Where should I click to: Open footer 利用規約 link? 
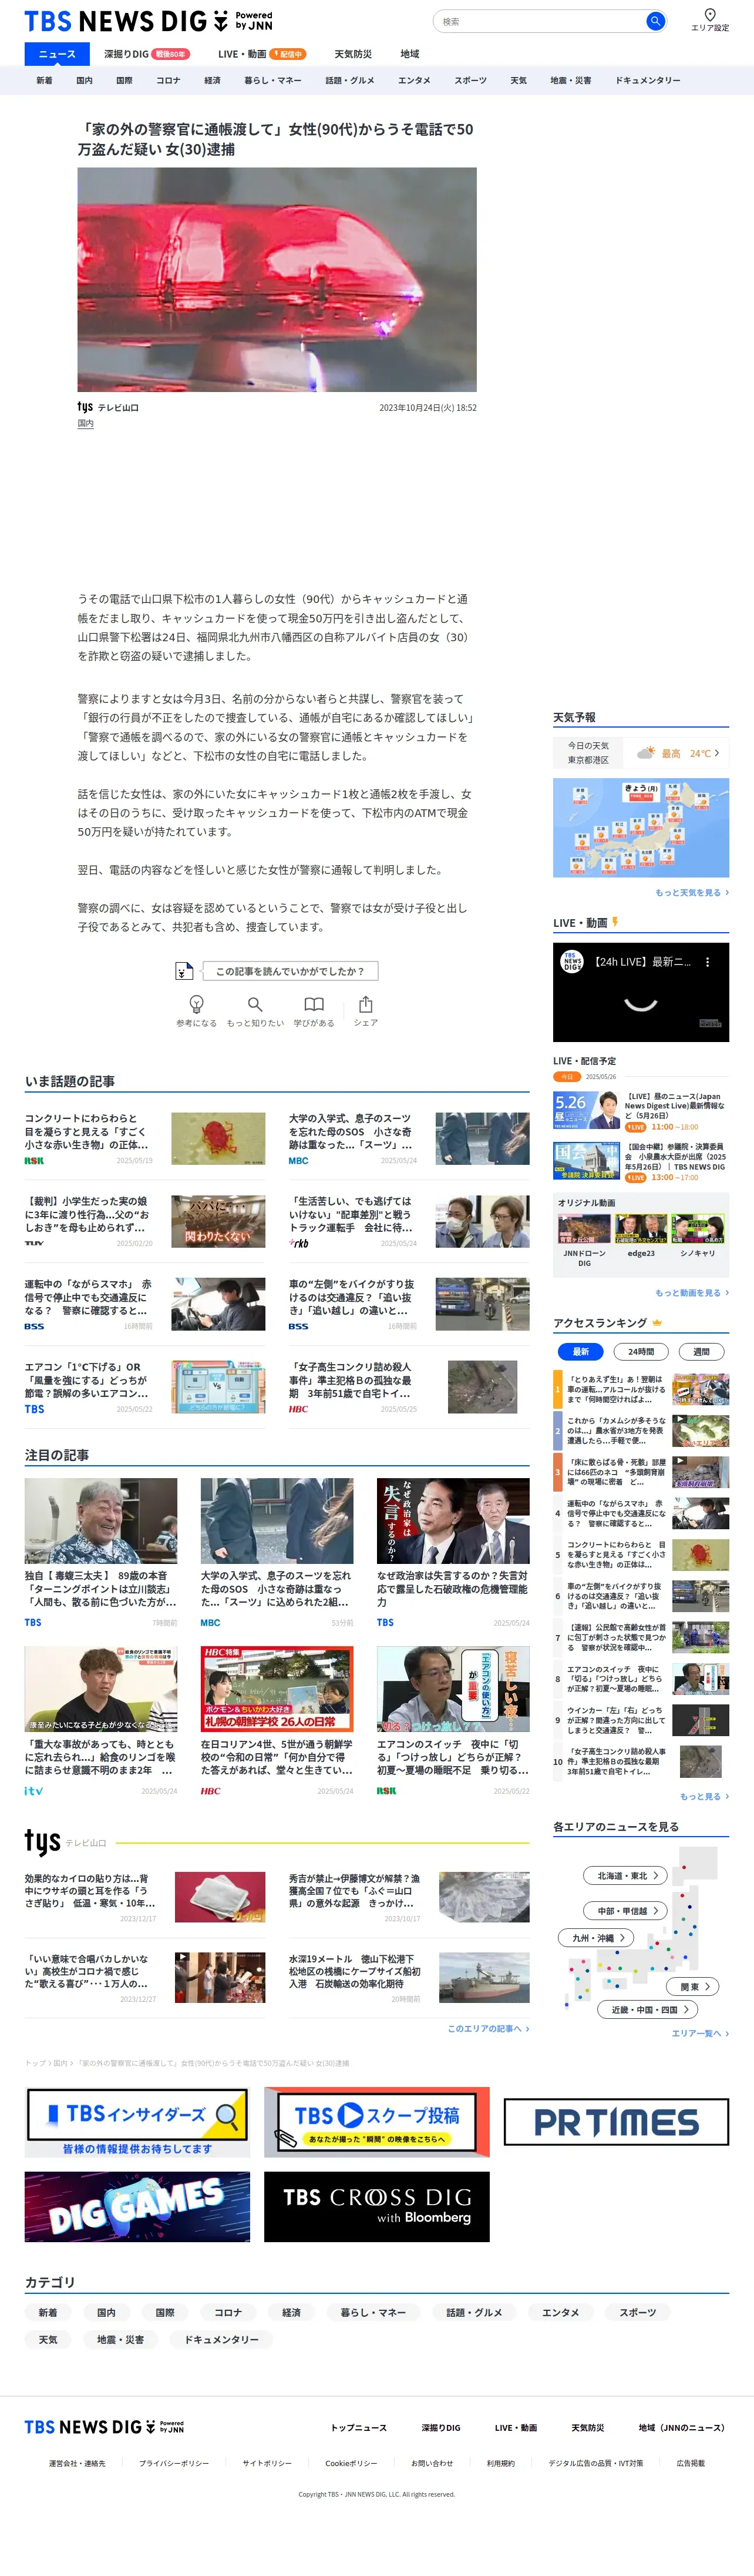tap(500, 2463)
